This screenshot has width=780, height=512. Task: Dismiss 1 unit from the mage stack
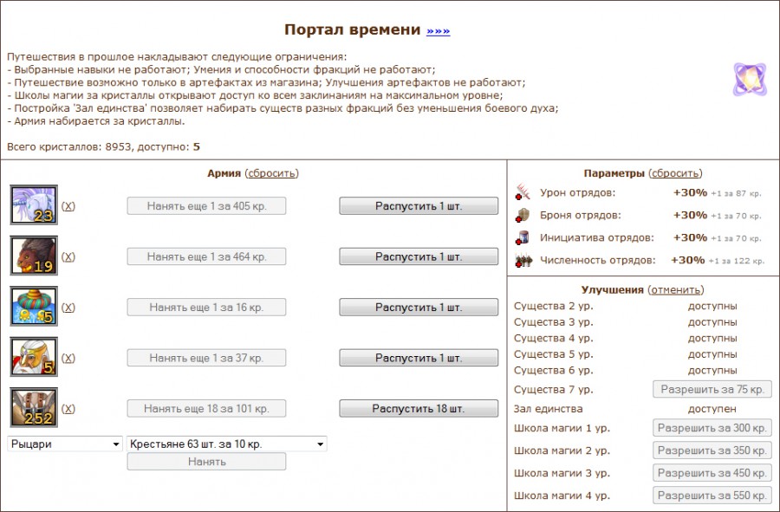[x=419, y=358]
